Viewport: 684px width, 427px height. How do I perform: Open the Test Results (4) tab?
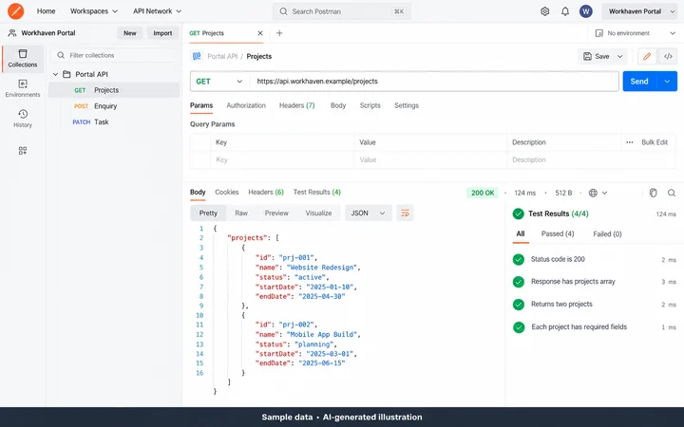pos(316,192)
